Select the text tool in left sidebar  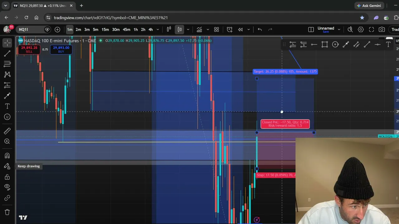7,106
